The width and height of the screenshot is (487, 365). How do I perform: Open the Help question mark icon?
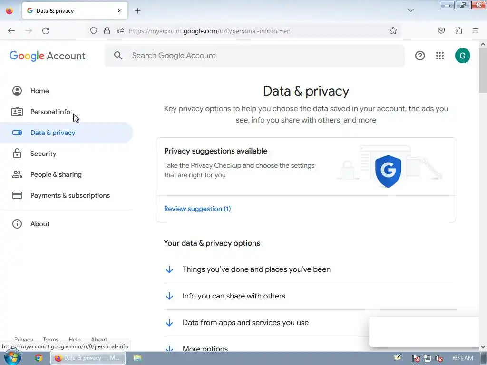(x=420, y=56)
